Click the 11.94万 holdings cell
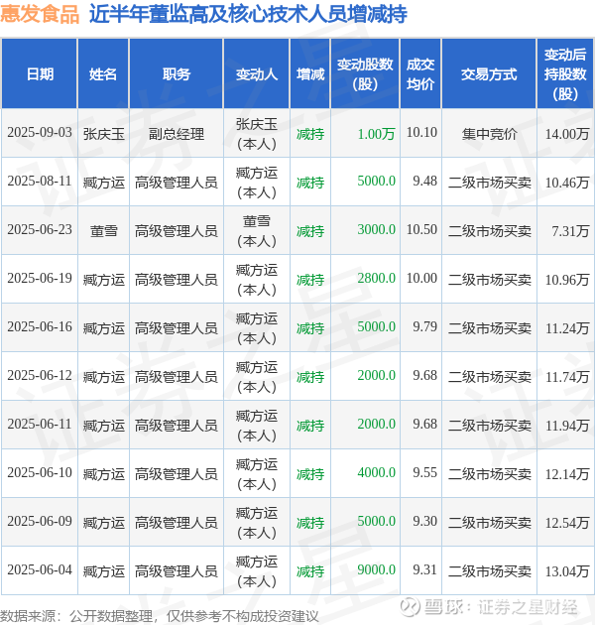This screenshot has height=625, width=595. coord(567,426)
